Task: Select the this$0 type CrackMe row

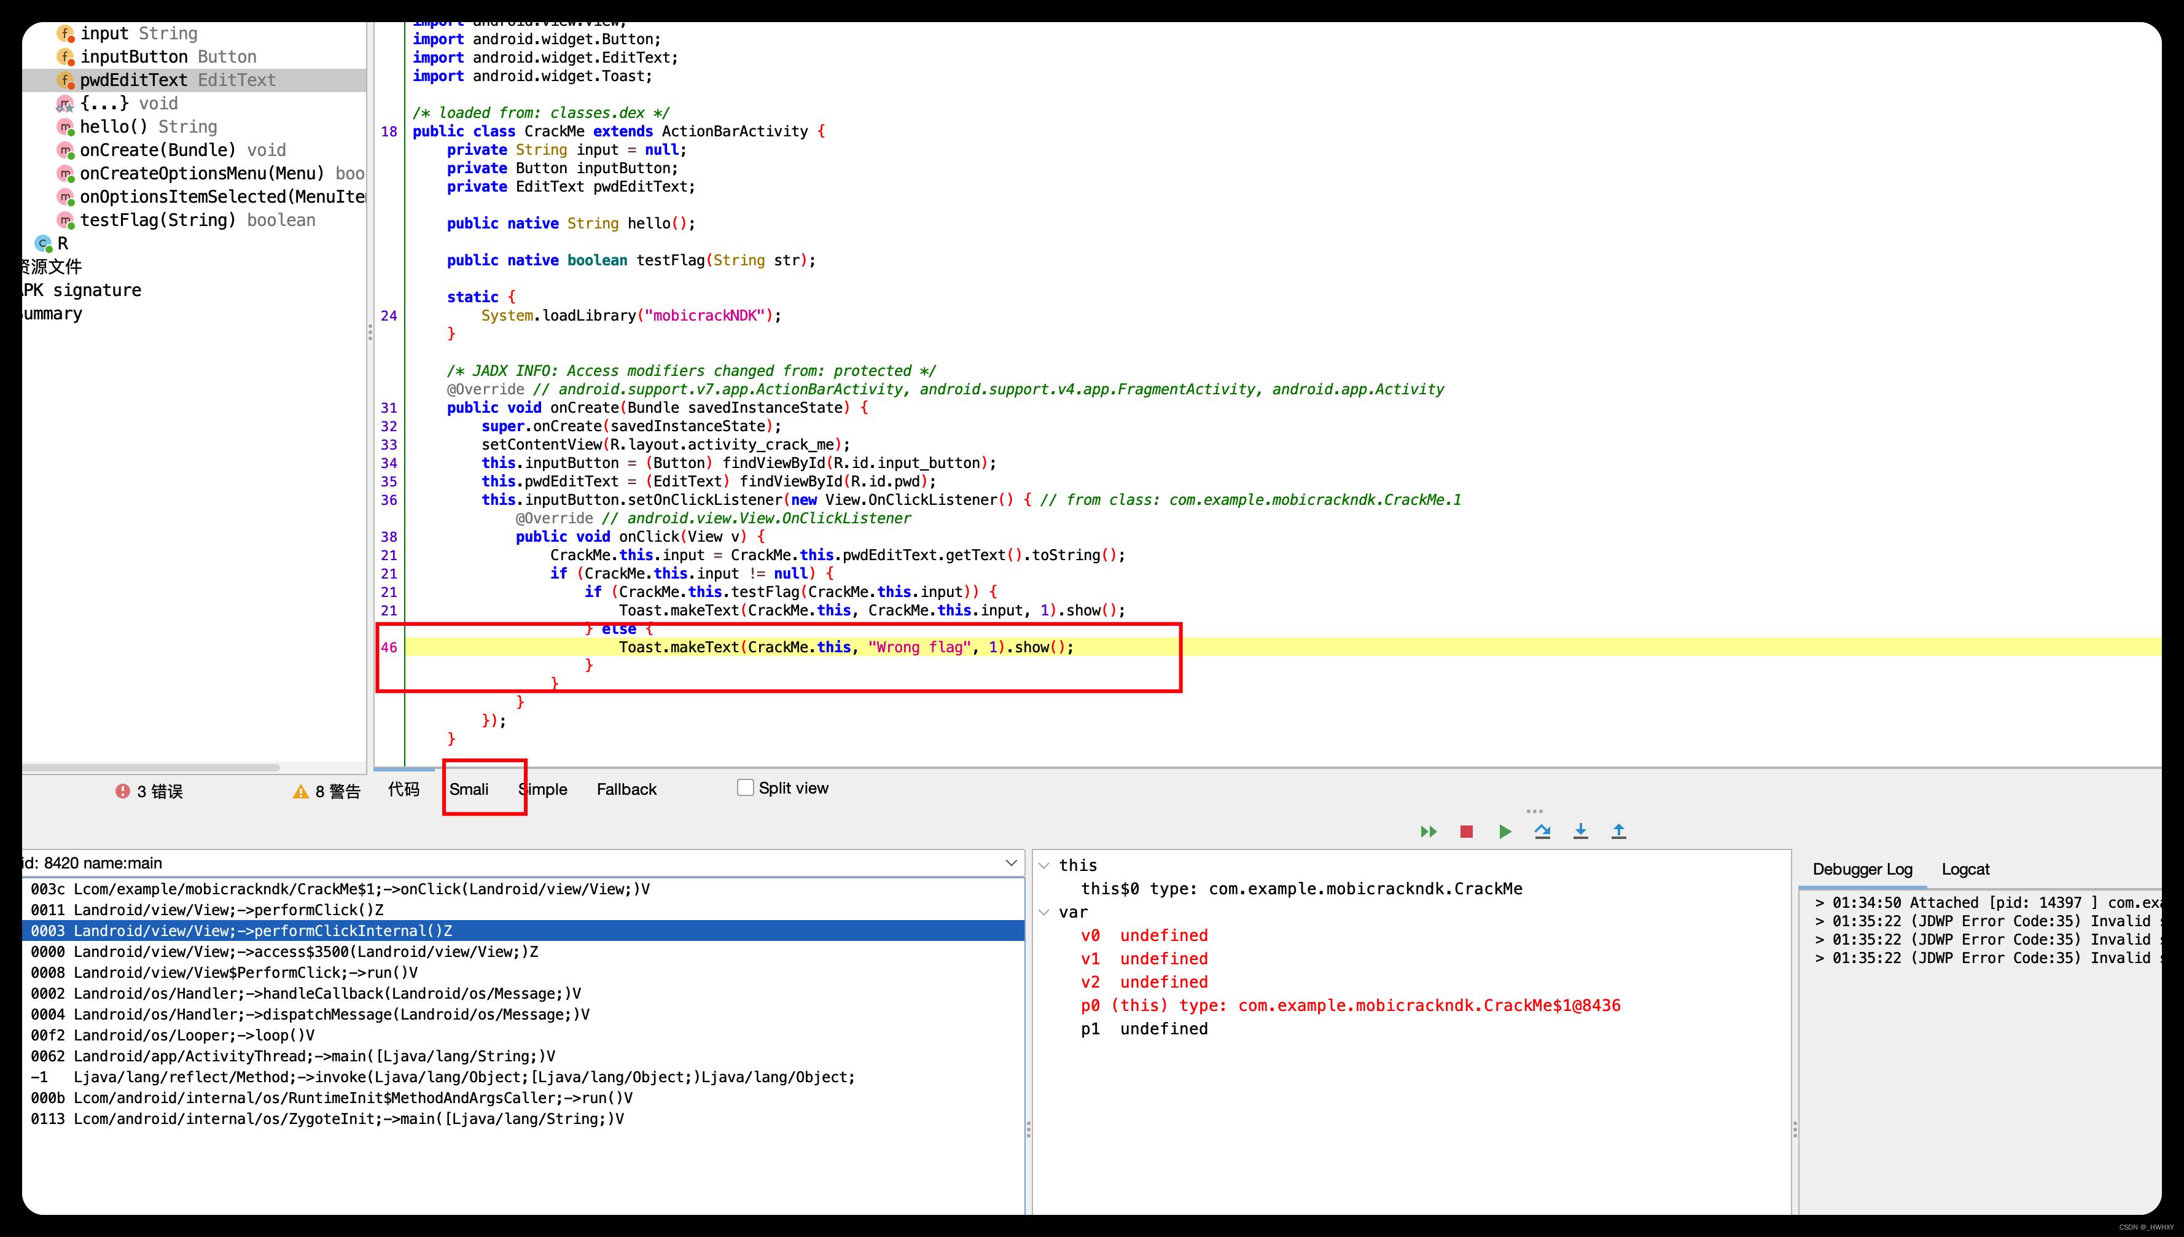Action: tap(1301, 889)
